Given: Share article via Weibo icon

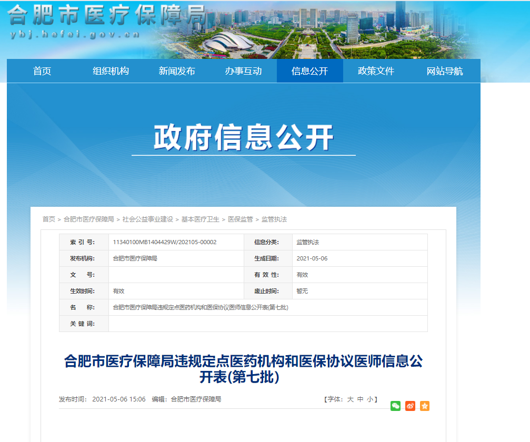Looking at the screenshot, I should (410, 406).
